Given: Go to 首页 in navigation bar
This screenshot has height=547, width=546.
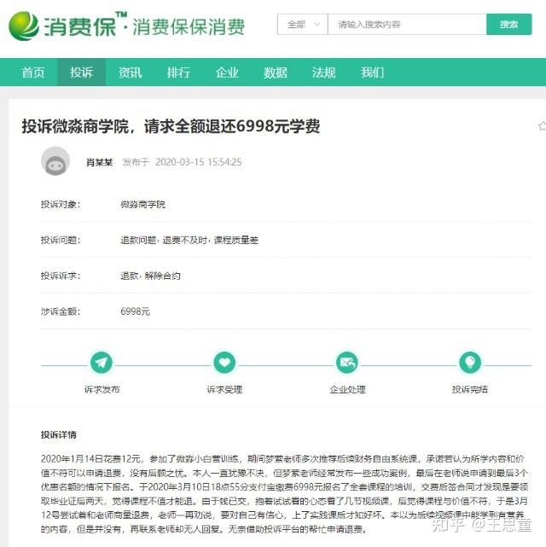Looking at the screenshot, I should 33,73.
